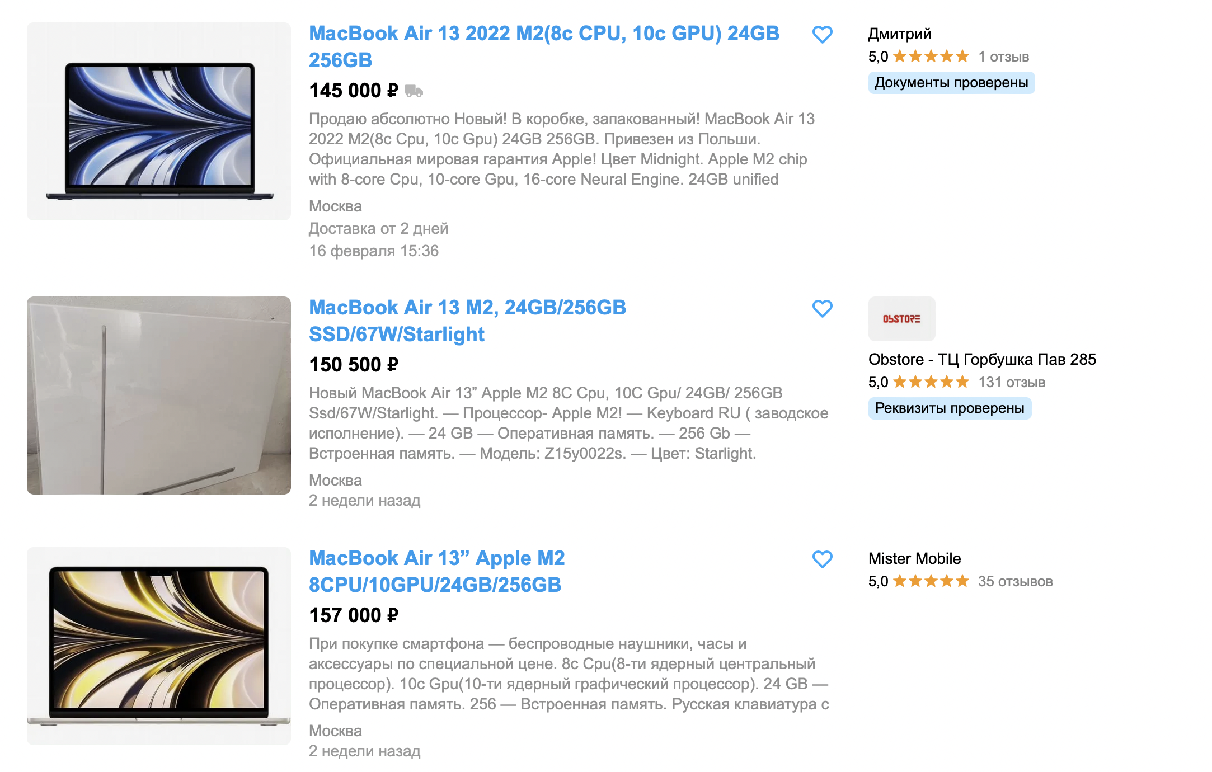Open seller profile Дмитрий
This screenshot has height=772, width=1212.
pos(900,34)
